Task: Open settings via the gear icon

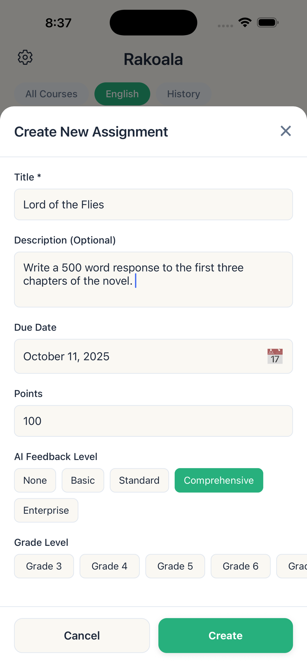Action: coord(25,58)
